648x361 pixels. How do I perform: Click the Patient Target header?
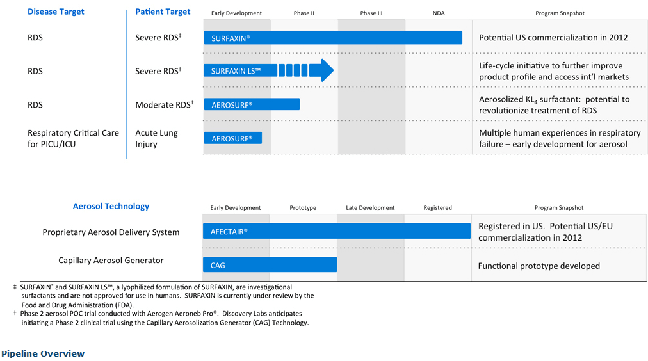(x=163, y=12)
